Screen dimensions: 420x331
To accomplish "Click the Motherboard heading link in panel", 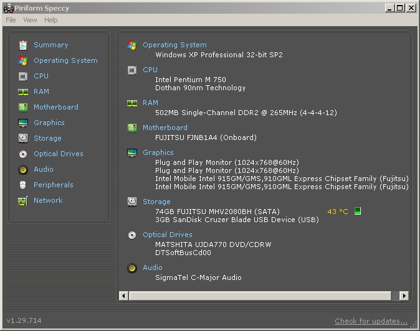I will (x=165, y=128).
